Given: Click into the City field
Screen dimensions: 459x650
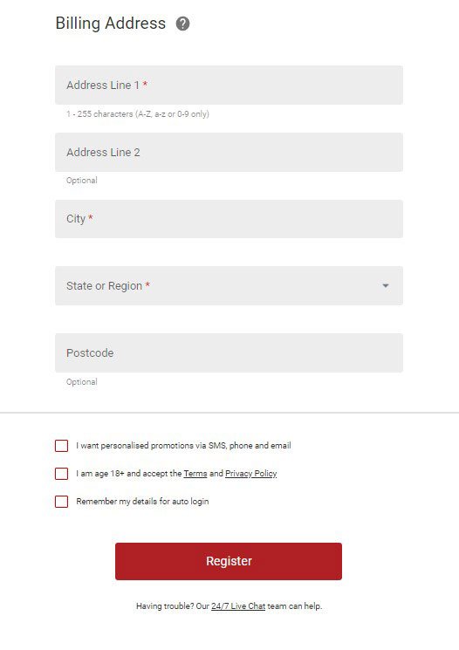Looking at the screenshot, I should [229, 219].
